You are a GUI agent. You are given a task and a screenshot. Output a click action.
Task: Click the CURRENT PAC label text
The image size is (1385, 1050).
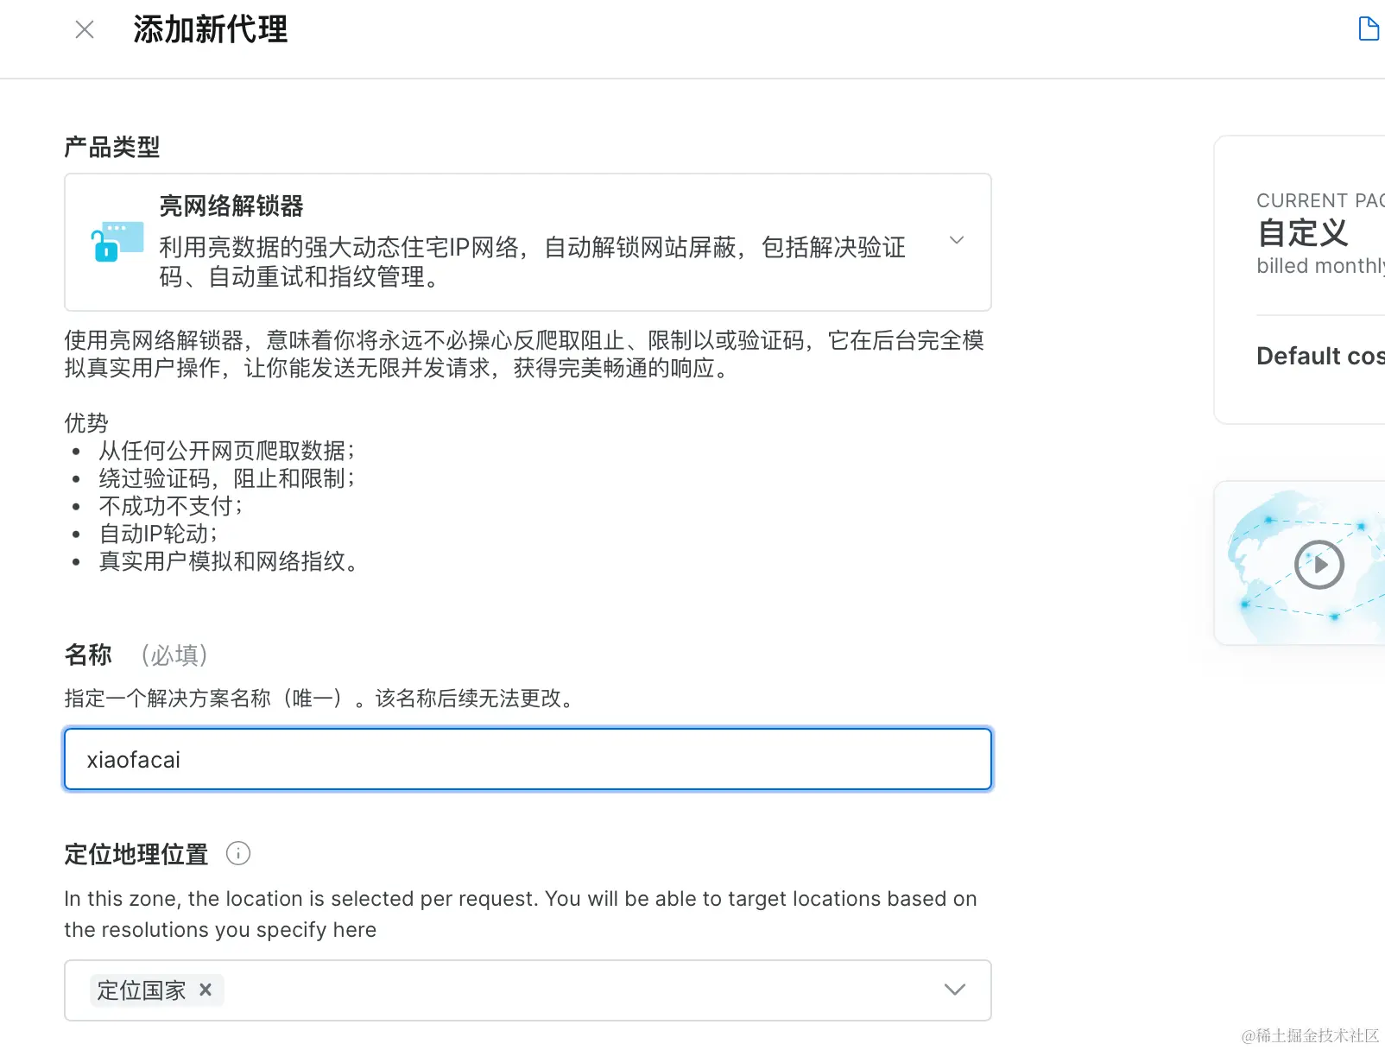(x=1321, y=200)
